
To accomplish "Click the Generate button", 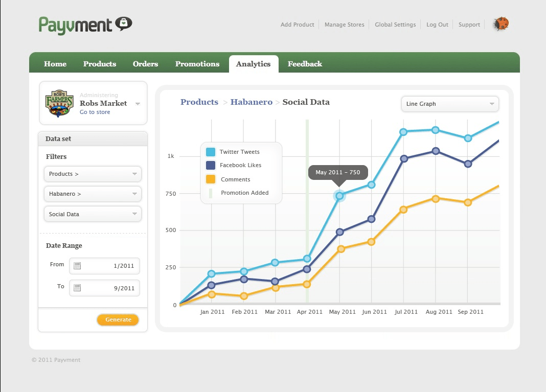I will click(x=118, y=319).
